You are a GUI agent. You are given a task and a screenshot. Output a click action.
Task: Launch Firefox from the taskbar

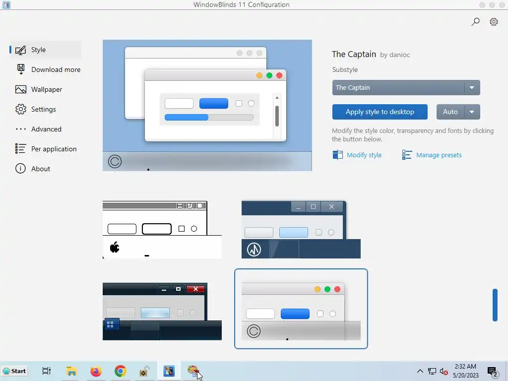tap(96, 371)
